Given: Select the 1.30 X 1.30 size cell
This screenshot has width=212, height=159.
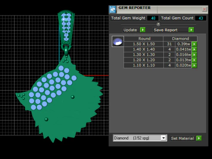Looking at the screenshot, I should 144,55.
